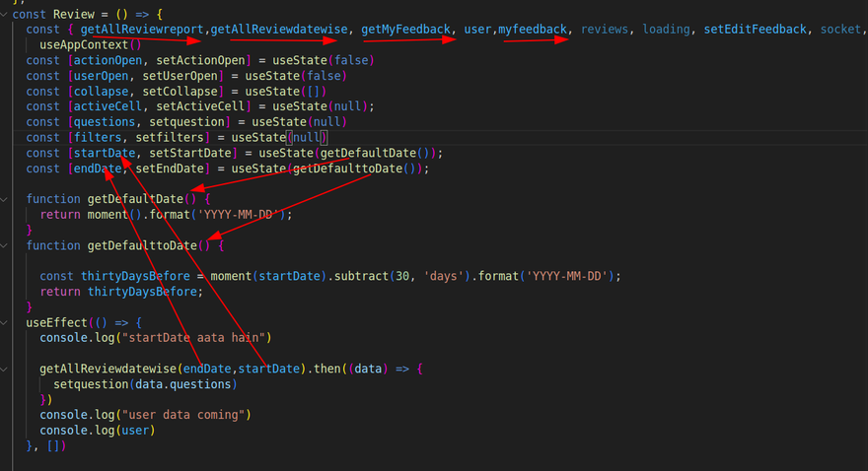This screenshot has width=868, height=471.
Task: Click getMyFeedback in the destructuring line
Action: point(405,30)
